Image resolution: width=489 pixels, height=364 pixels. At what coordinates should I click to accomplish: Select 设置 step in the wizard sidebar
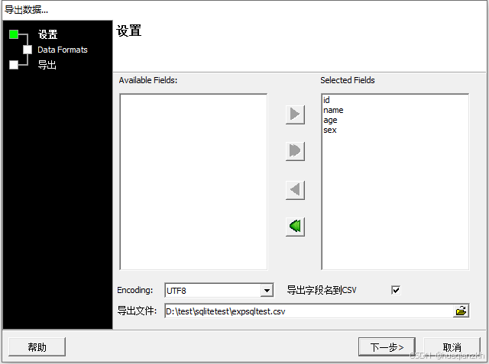47,34
